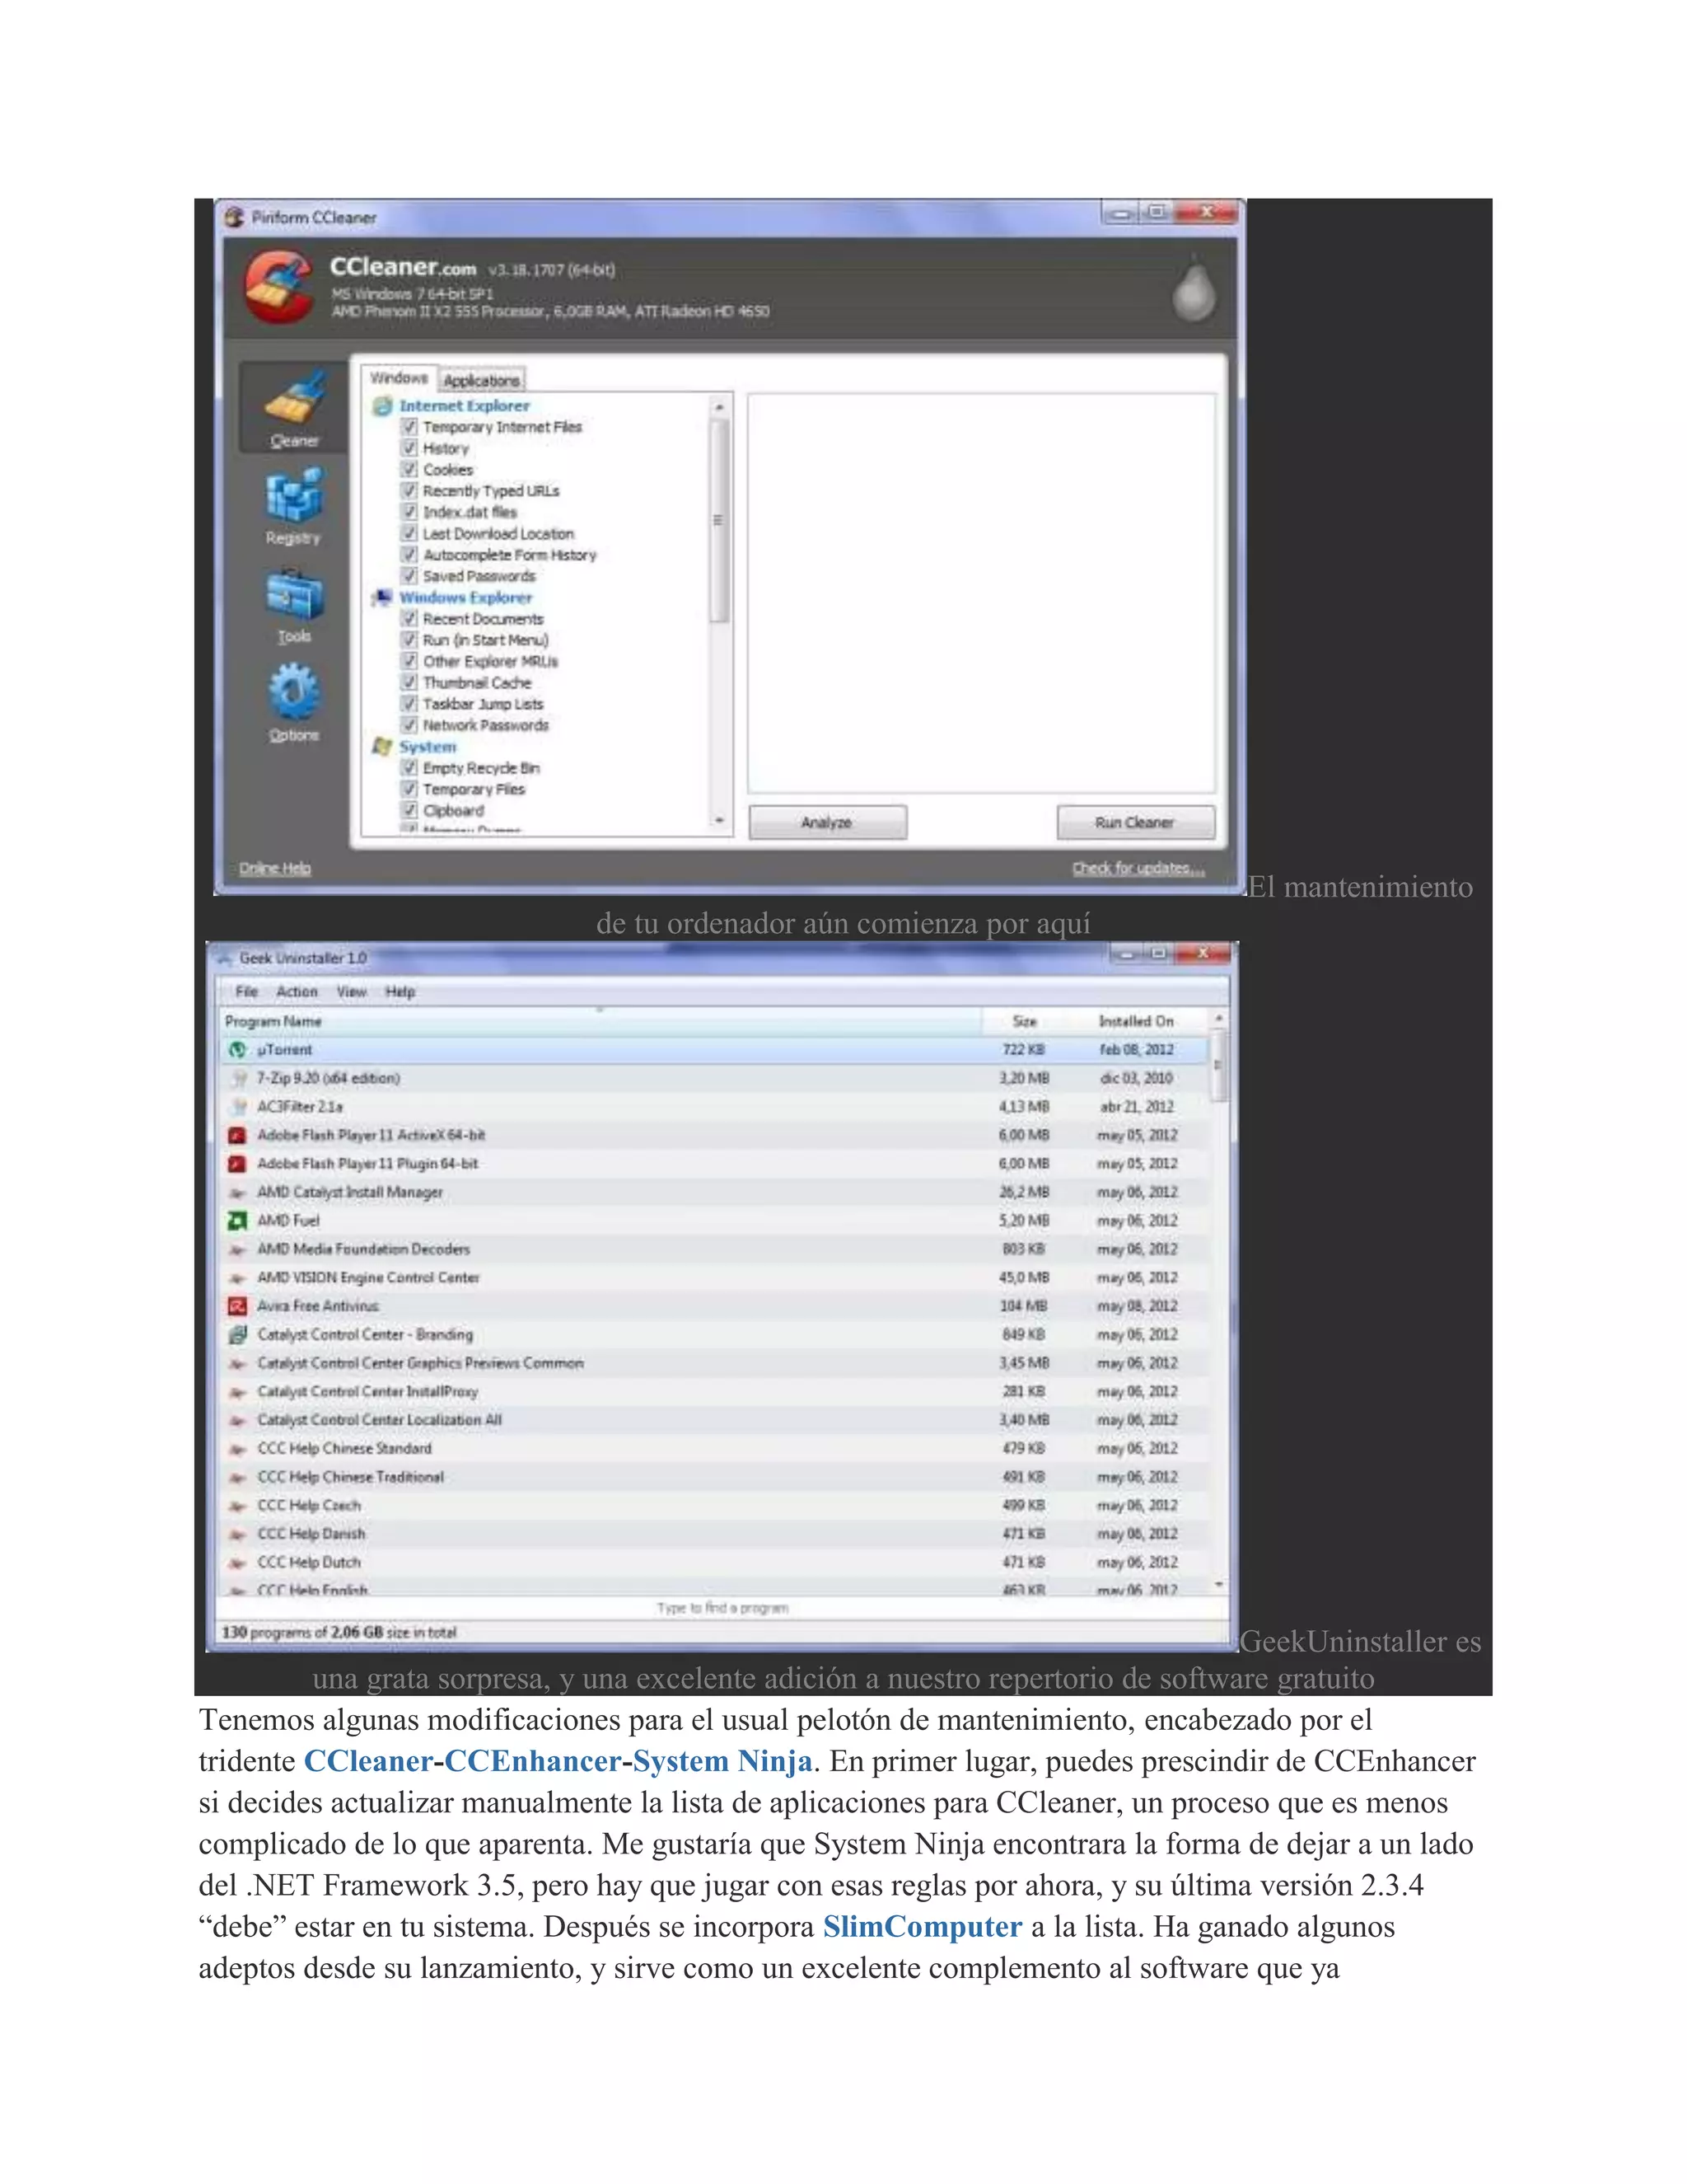Open the SlimComputer hyperlink in the article

point(922,1926)
